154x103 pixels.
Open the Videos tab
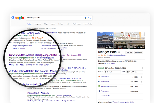pyautogui.click(x=53, y=24)
